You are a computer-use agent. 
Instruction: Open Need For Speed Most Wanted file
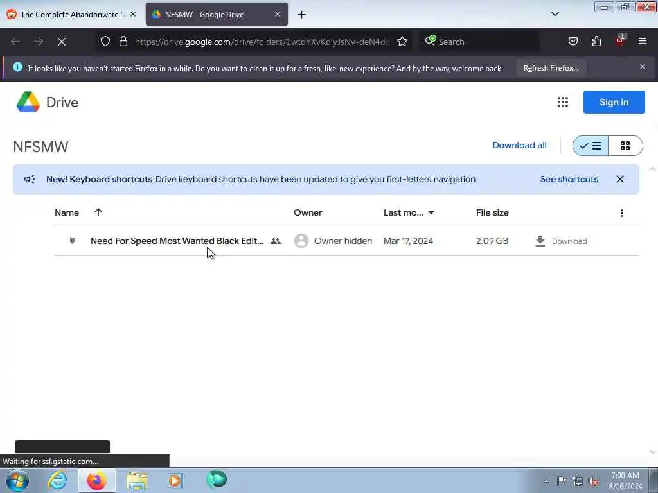coord(177,241)
